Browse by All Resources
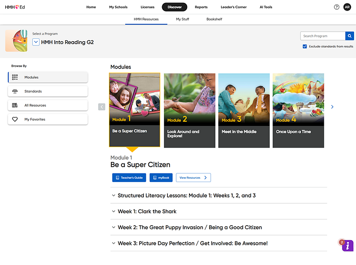Viewport: 356px width, 265px height. tap(48, 105)
